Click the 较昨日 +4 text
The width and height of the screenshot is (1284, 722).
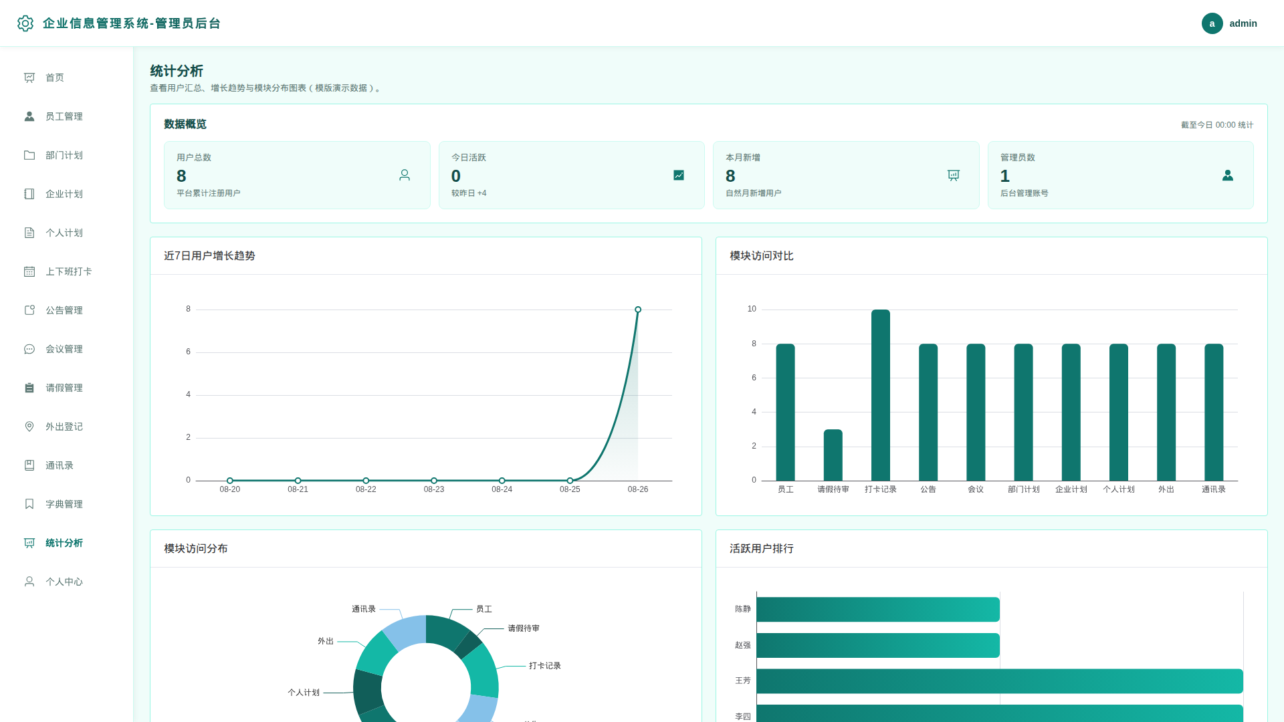click(x=469, y=193)
